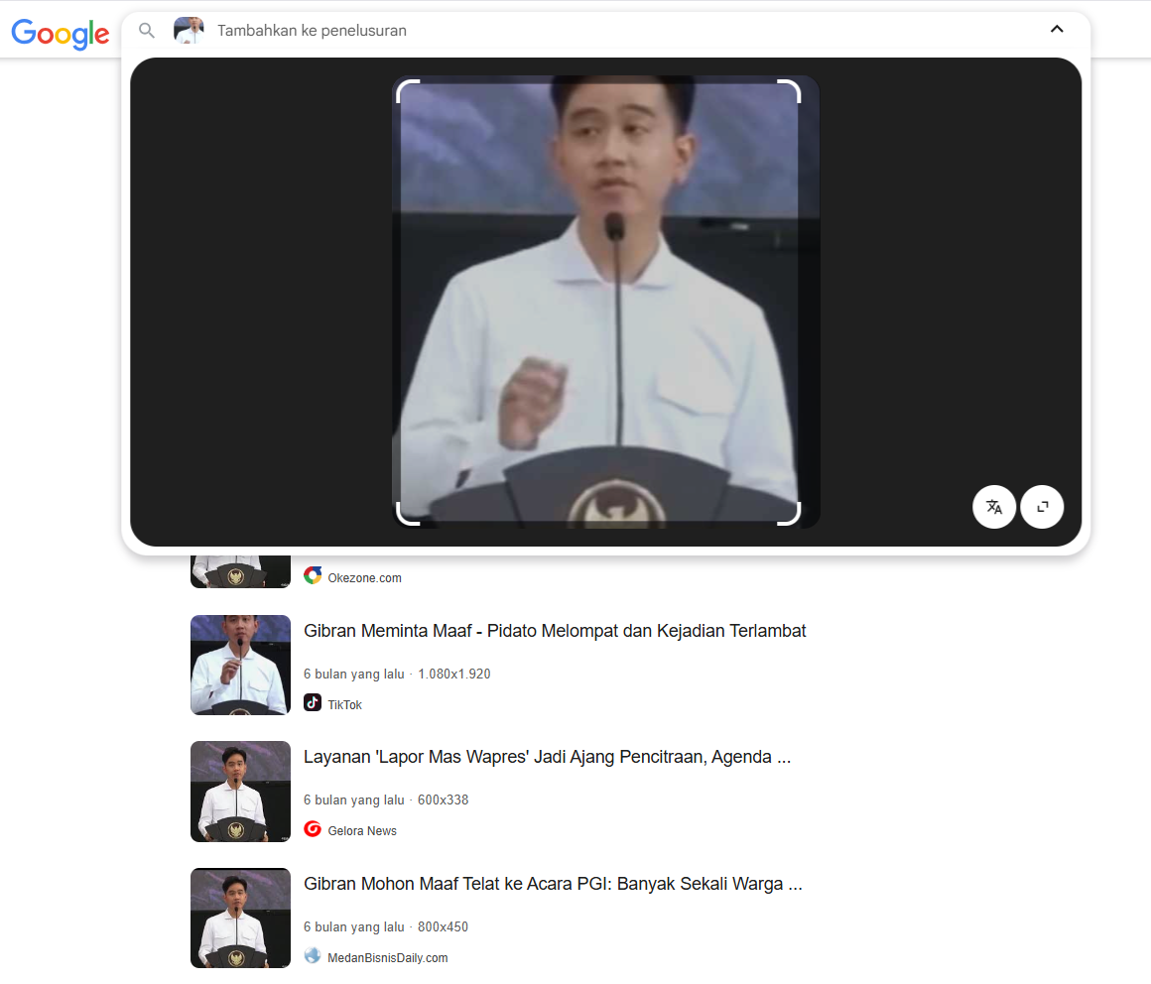Click the expand image crop button

pos(1042,507)
